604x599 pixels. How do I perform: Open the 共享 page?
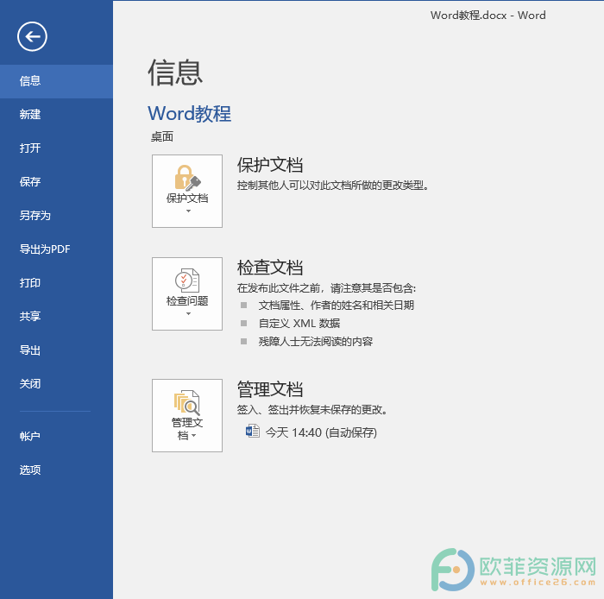point(57,316)
